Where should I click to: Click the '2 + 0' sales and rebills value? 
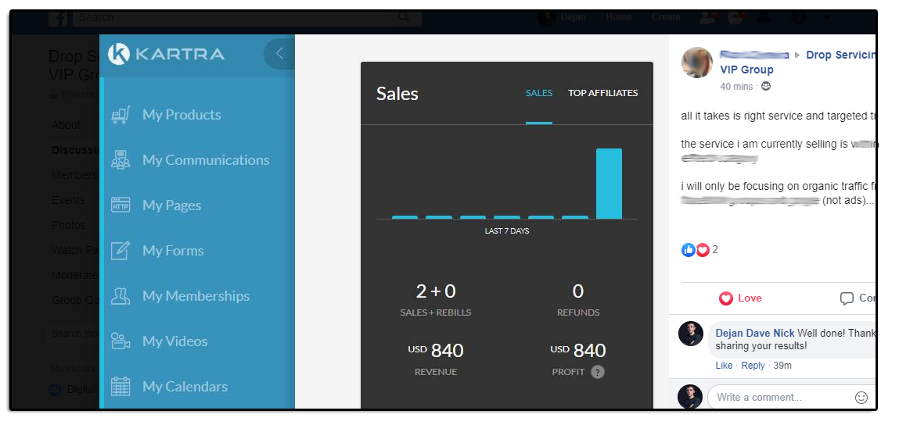click(x=436, y=291)
